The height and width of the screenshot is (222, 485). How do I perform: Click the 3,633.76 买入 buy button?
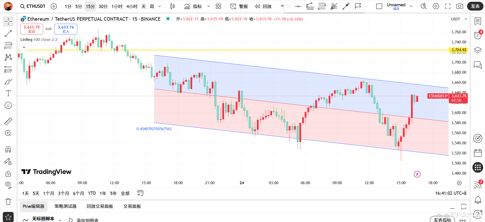[x=66, y=29]
